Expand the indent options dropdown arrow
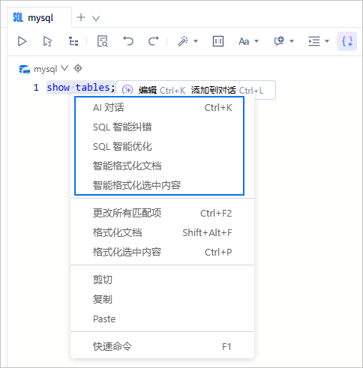This screenshot has height=368, width=363. (x=327, y=41)
